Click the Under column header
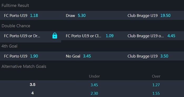The image size is (184, 97). [94, 76]
